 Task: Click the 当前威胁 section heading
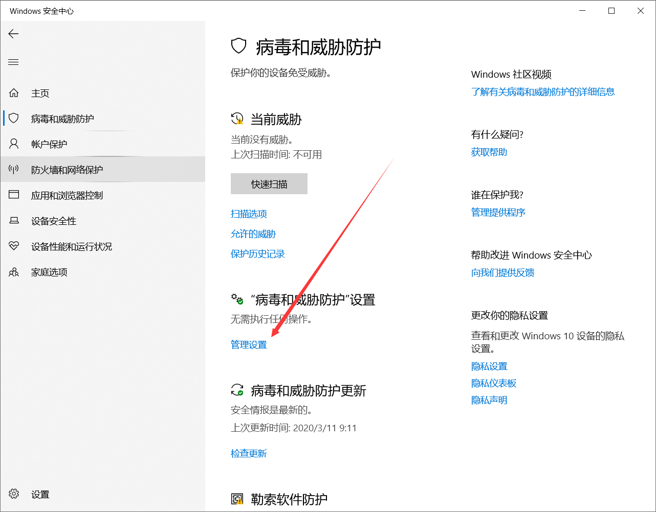(276, 120)
